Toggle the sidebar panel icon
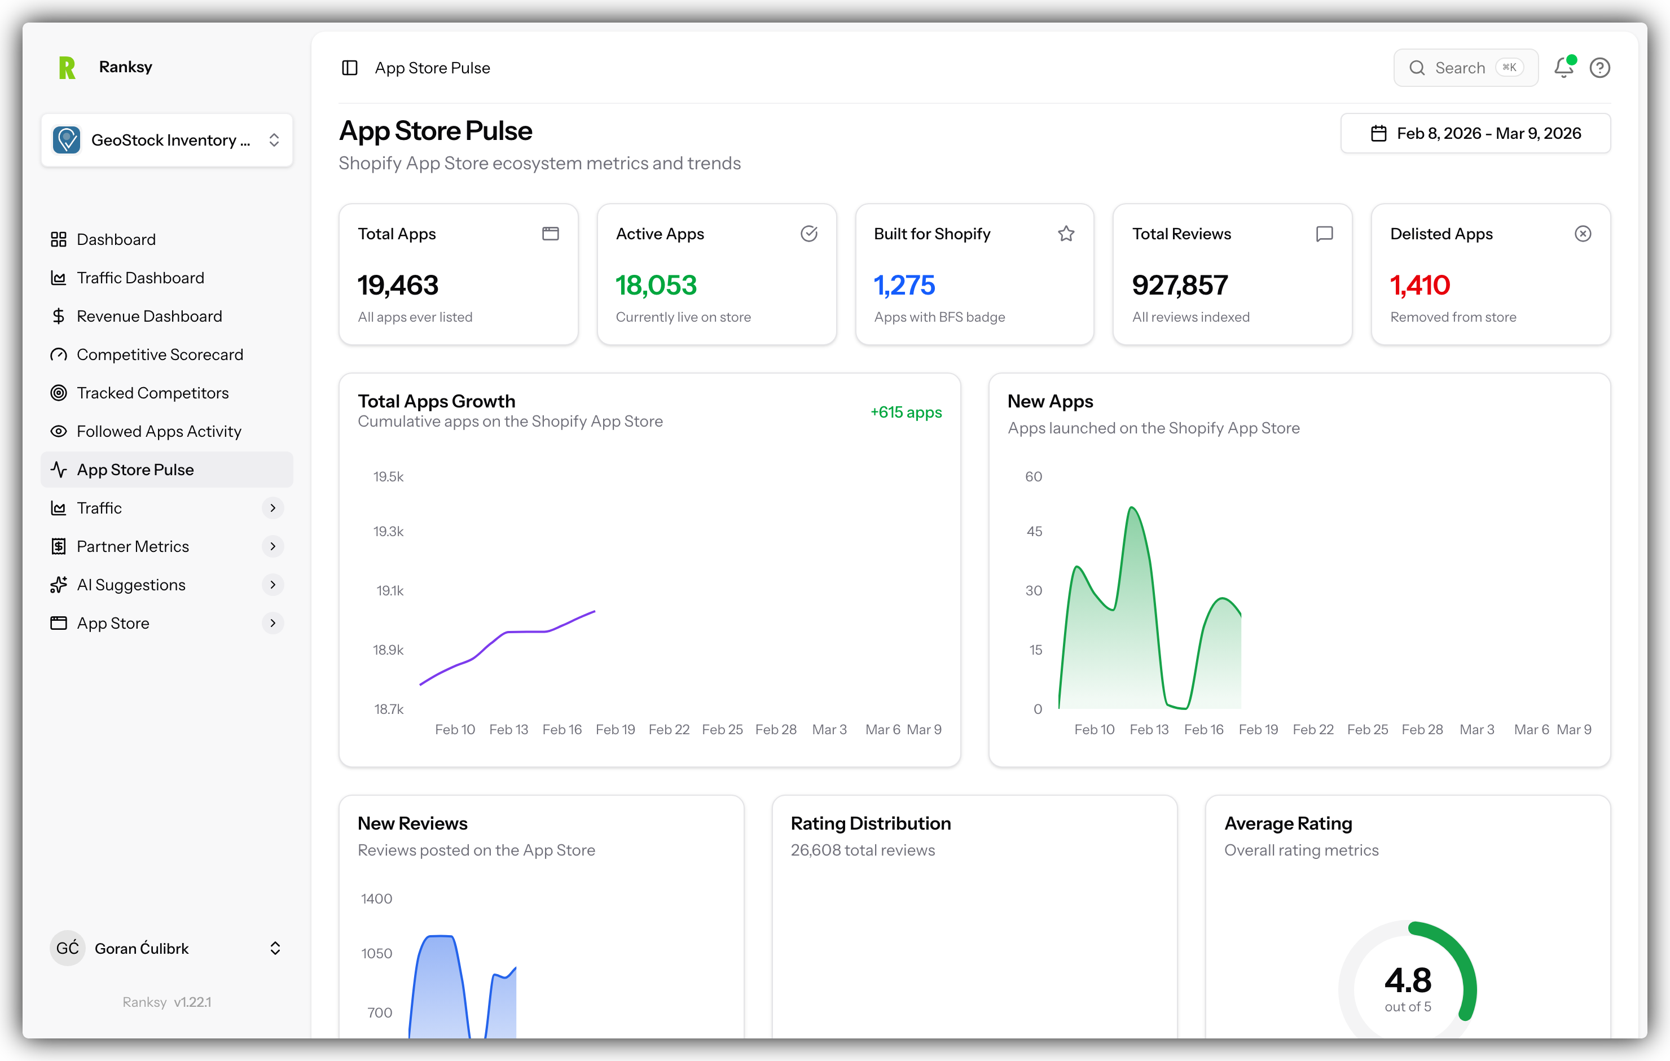Viewport: 1670px width, 1061px height. [350, 67]
